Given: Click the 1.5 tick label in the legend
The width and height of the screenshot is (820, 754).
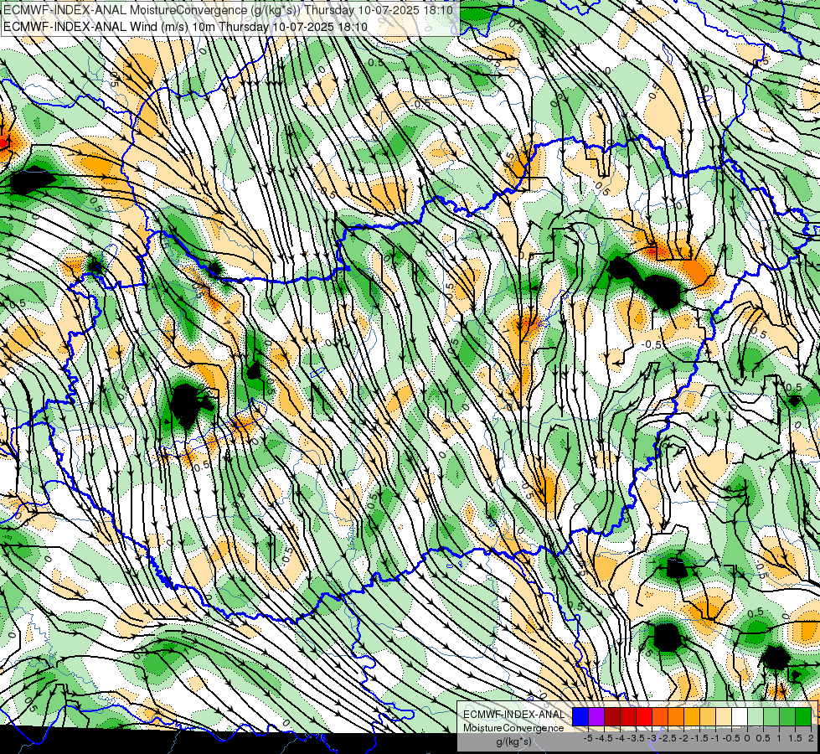Looking at the screenshot, I should click(795, 738).
